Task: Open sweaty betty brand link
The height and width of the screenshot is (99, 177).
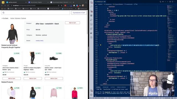Action: tap(40, 40)
